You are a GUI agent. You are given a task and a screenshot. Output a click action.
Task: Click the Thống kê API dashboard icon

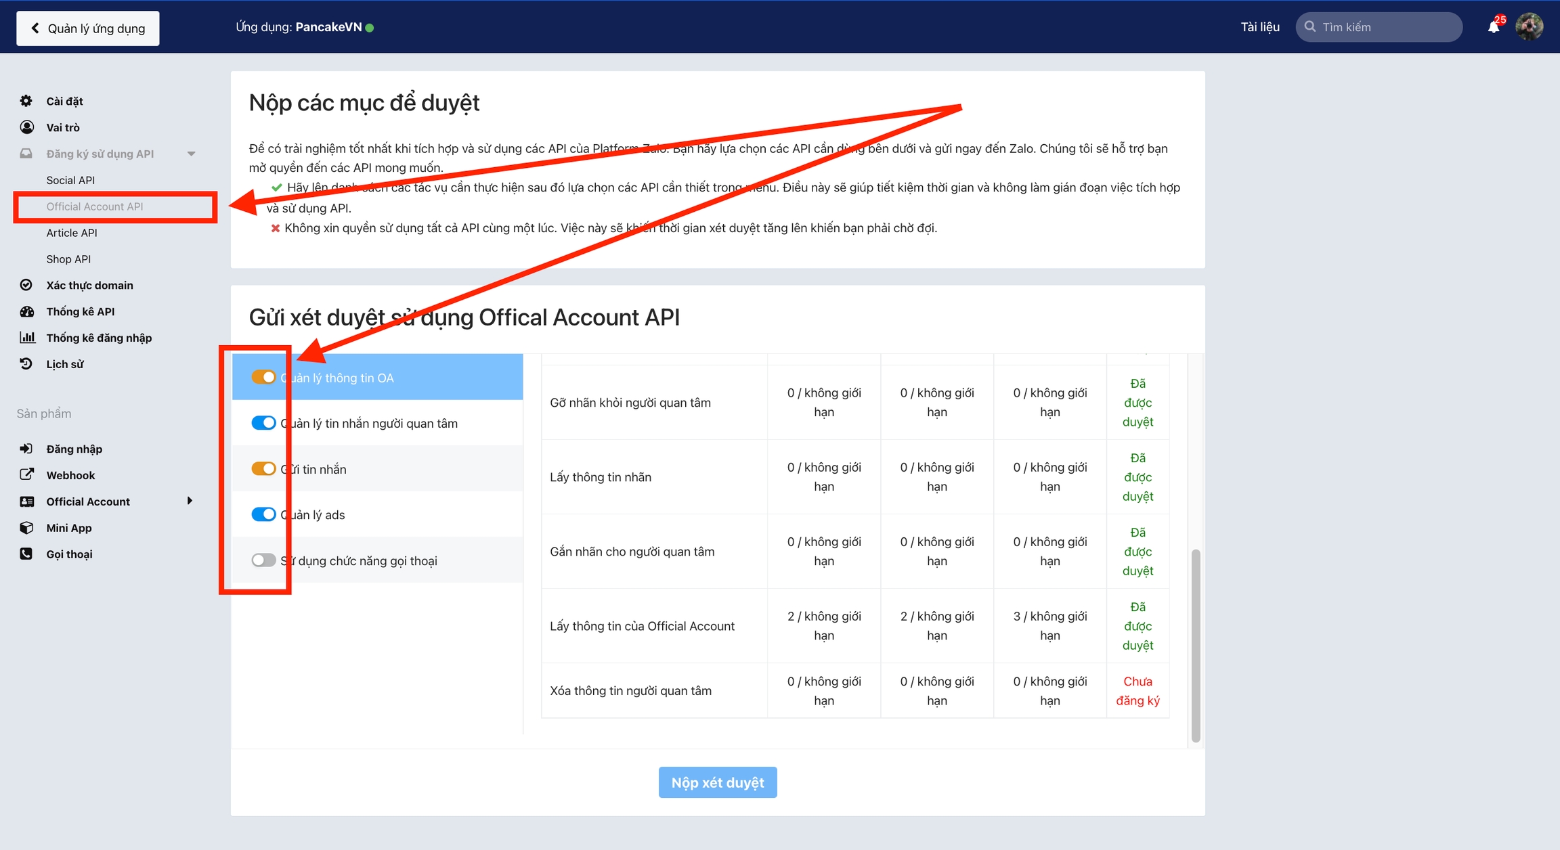click(x=26, y=311)
